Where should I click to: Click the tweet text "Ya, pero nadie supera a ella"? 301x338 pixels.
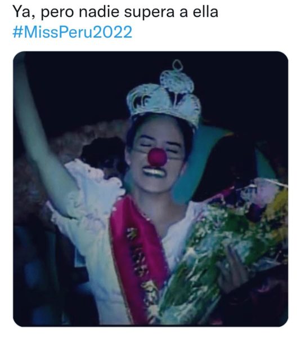point(115,12)
